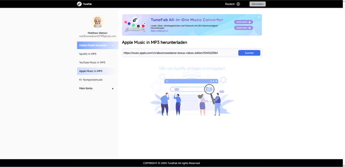Click TuneFab All-in-One Music Converter title
The image size is (345, 167).
coord(187,20)
